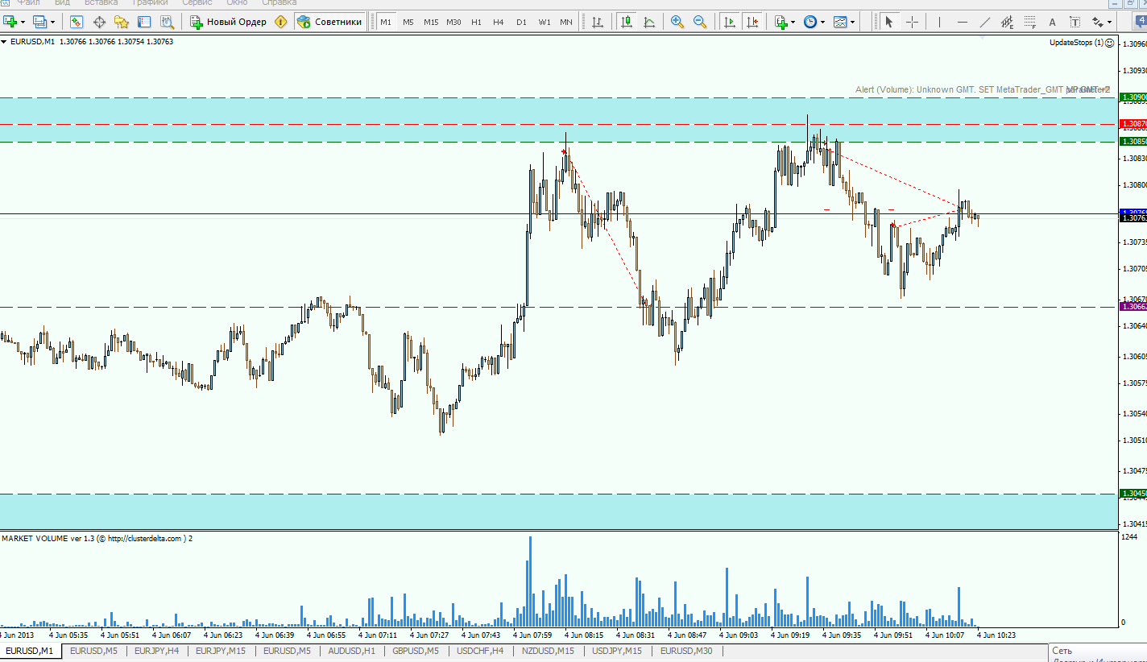Switch chart to line chart mode
Screen dimensions: 1147x662
[648, 22]
